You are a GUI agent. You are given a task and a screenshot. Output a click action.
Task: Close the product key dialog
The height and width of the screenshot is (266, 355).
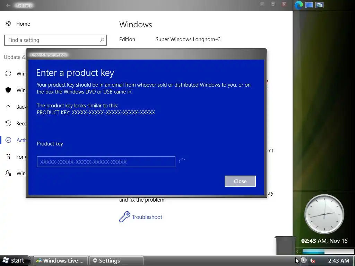tap(240, 181)
